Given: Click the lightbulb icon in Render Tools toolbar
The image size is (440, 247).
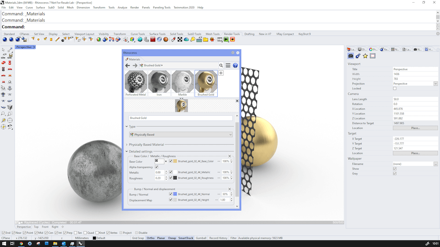Looking at the screenshot, I should [x=193, y=39].
